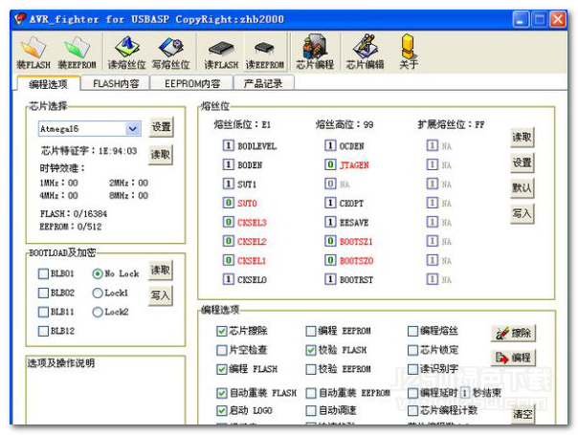Screen dimensions: 578x435
Task: Enable the 校验 EEPROM checkbox
Action: coord(311,369)
